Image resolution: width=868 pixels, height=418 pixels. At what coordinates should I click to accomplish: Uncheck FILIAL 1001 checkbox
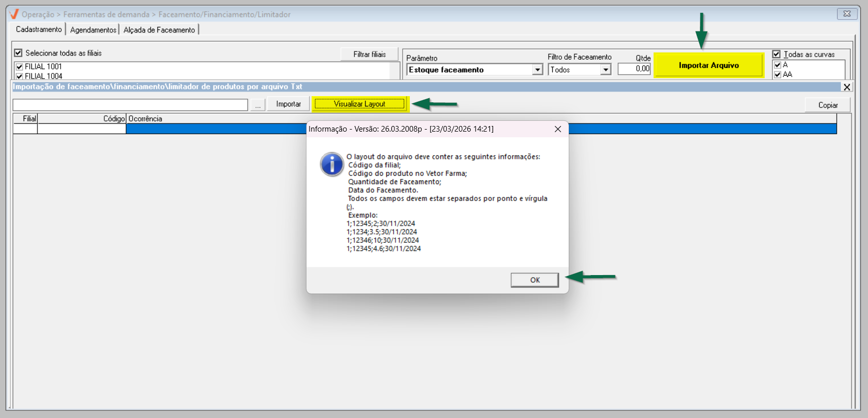20,67
